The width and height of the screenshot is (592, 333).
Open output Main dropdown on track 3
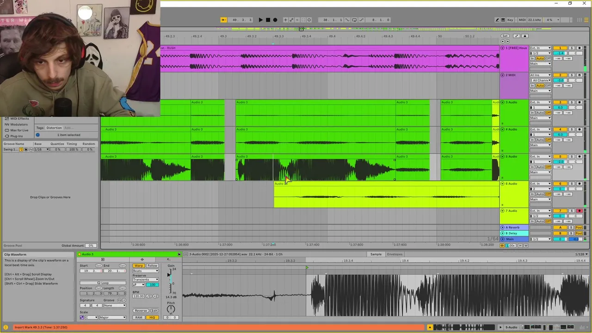(540, 118)
